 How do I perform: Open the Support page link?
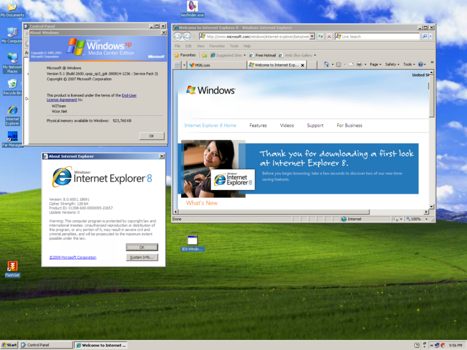[x=315, y=125]
